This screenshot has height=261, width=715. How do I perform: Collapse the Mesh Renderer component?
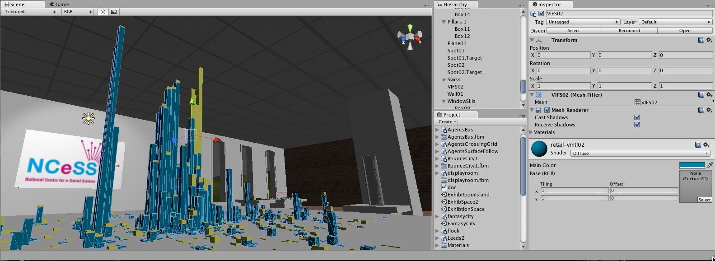532,110
